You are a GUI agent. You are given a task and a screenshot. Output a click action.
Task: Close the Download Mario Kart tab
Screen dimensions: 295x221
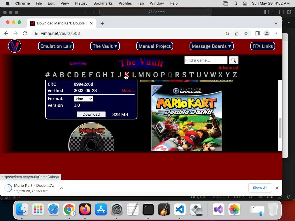[91, 23]
